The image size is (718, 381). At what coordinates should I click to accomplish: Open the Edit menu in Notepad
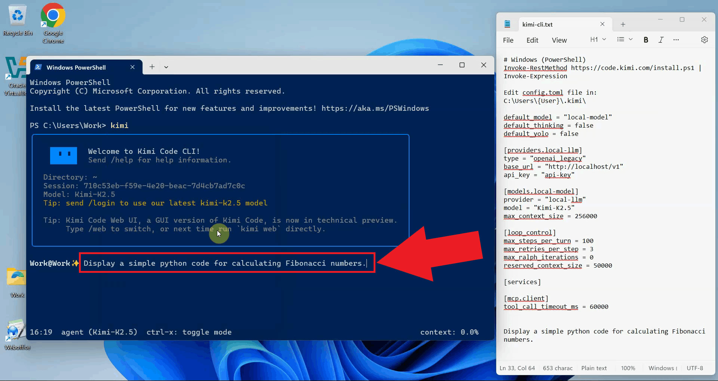(532, 40)
